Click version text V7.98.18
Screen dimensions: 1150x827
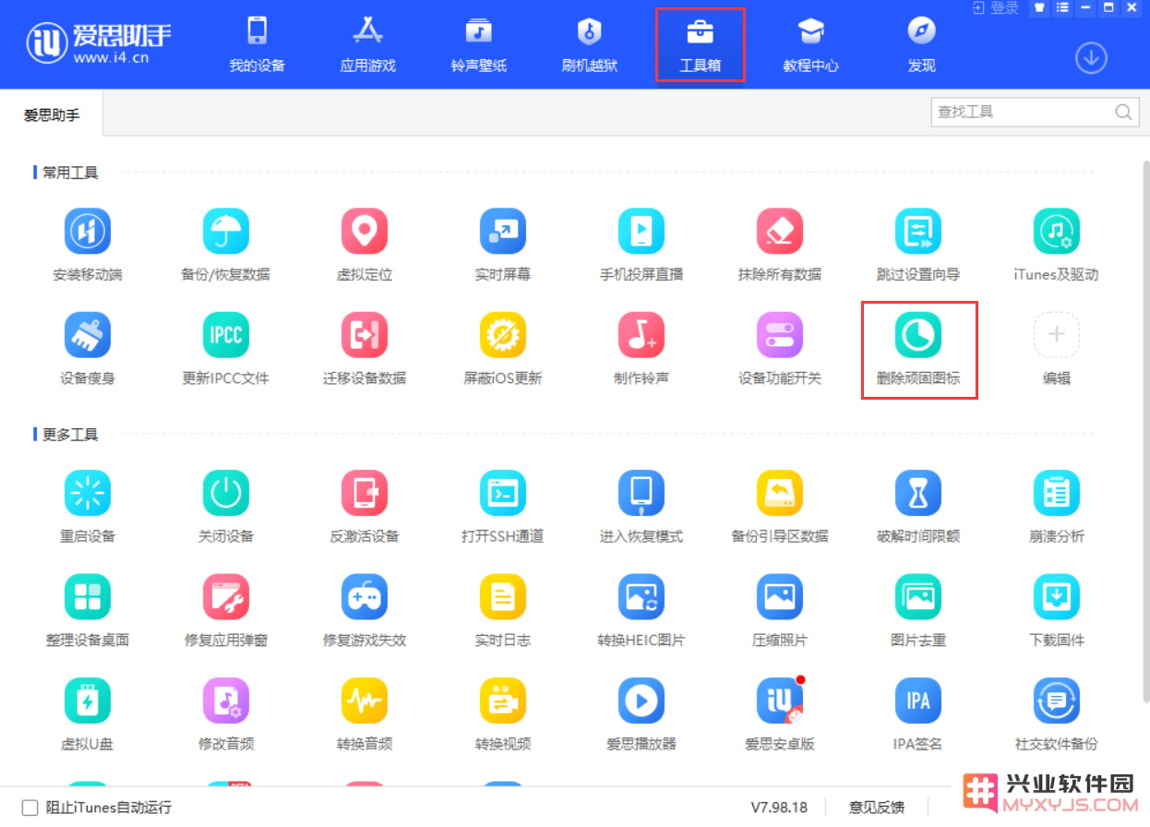pyautogui.click(x=779, y=808)
